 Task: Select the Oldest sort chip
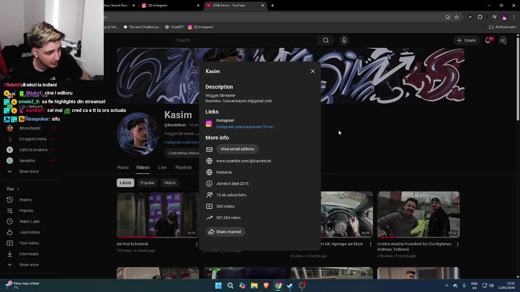[x=169, y=183]
